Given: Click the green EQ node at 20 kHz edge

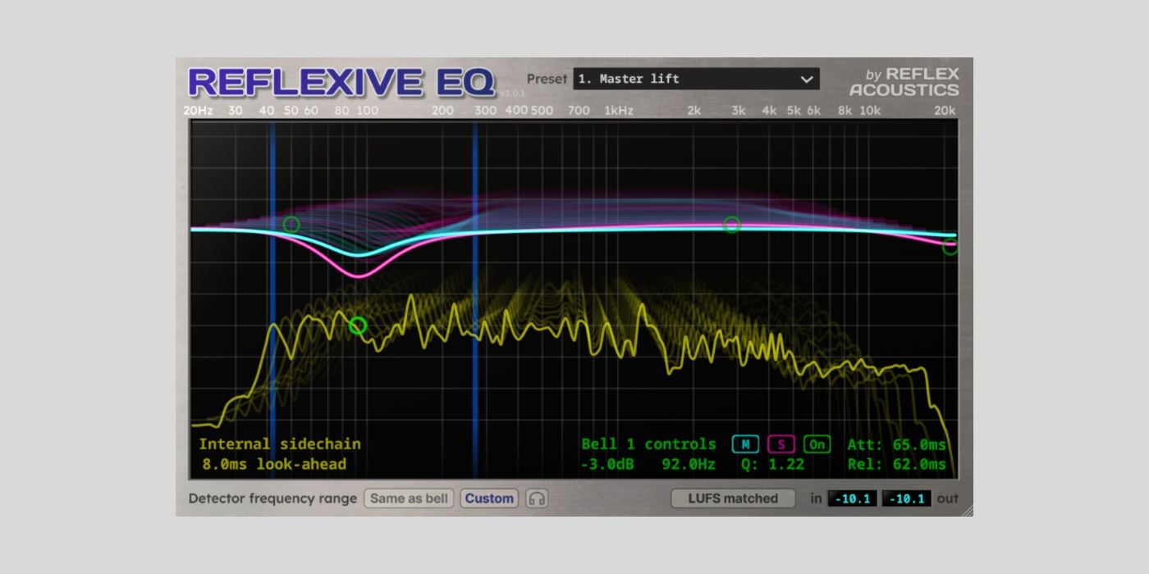Looking at the screenshot, I should tap(950, 247).
